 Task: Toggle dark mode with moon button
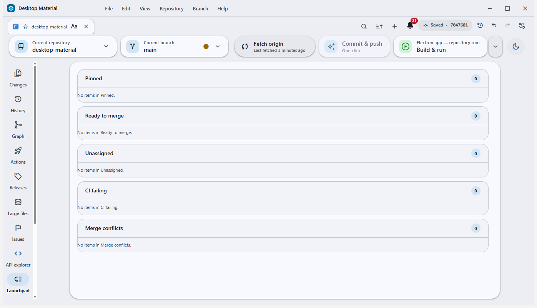516,46
